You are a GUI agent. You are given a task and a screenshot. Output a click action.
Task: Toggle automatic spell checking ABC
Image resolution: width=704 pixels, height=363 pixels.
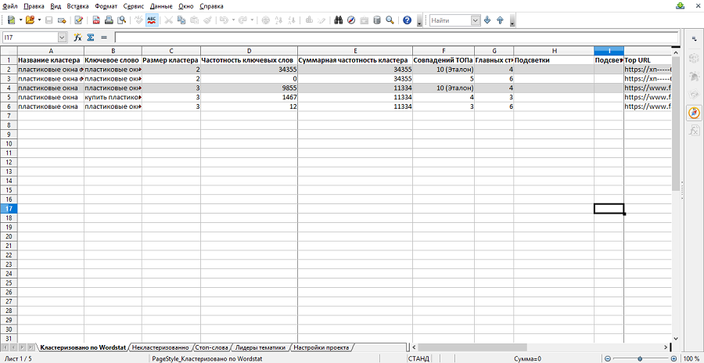click(x=152, y=20)
